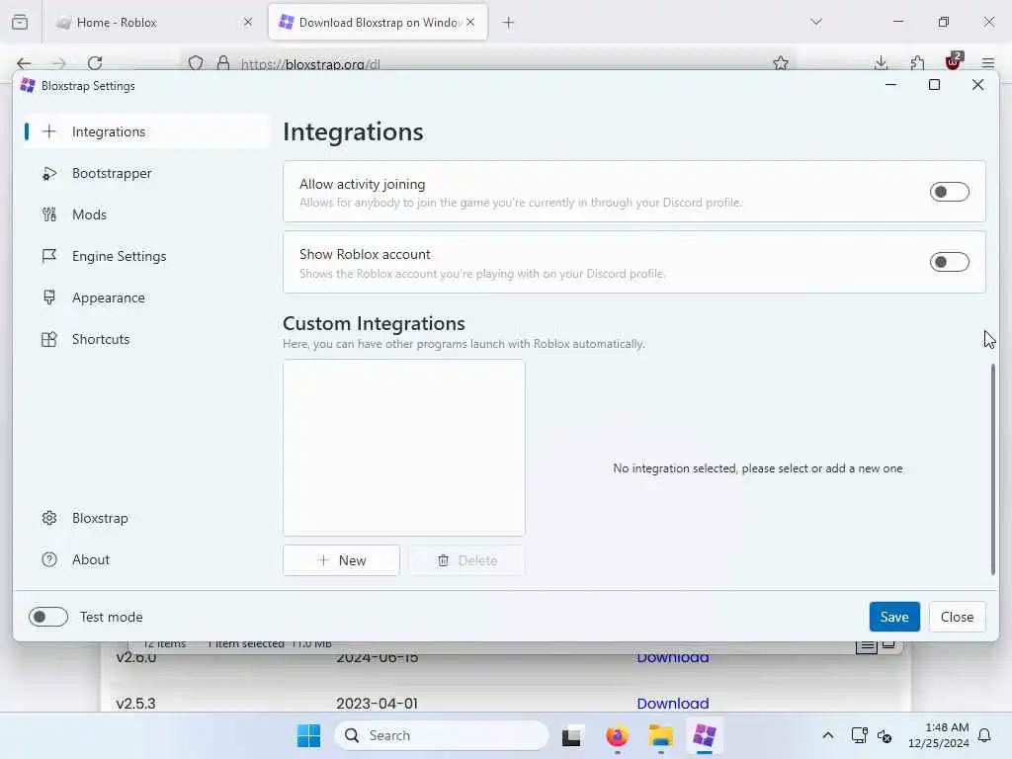The width and height of the screenshot is (1012, 759).
Task: Click the Task View taskbar icon
Action: [572, 735]
